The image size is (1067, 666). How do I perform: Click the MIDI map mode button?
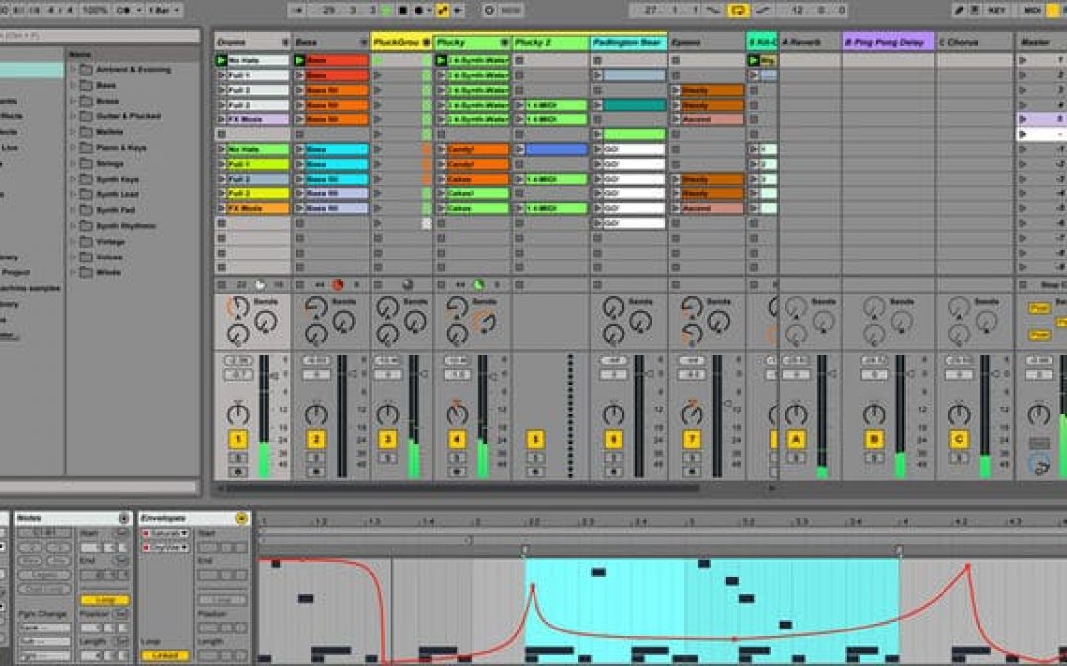pos(1031,10)
